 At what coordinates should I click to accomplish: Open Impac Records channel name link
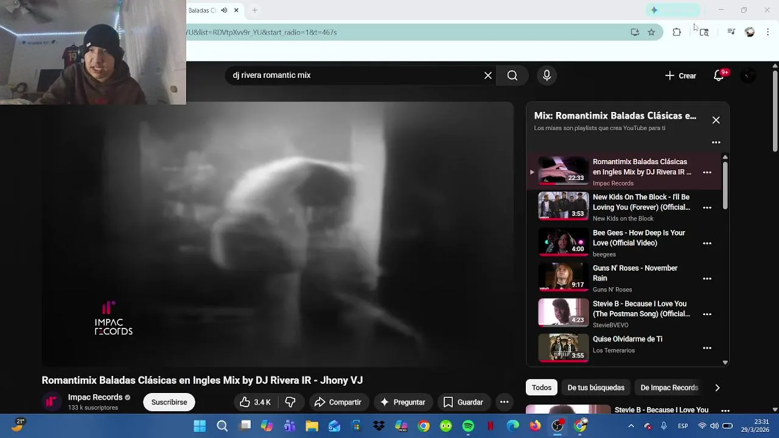point(96,397)
